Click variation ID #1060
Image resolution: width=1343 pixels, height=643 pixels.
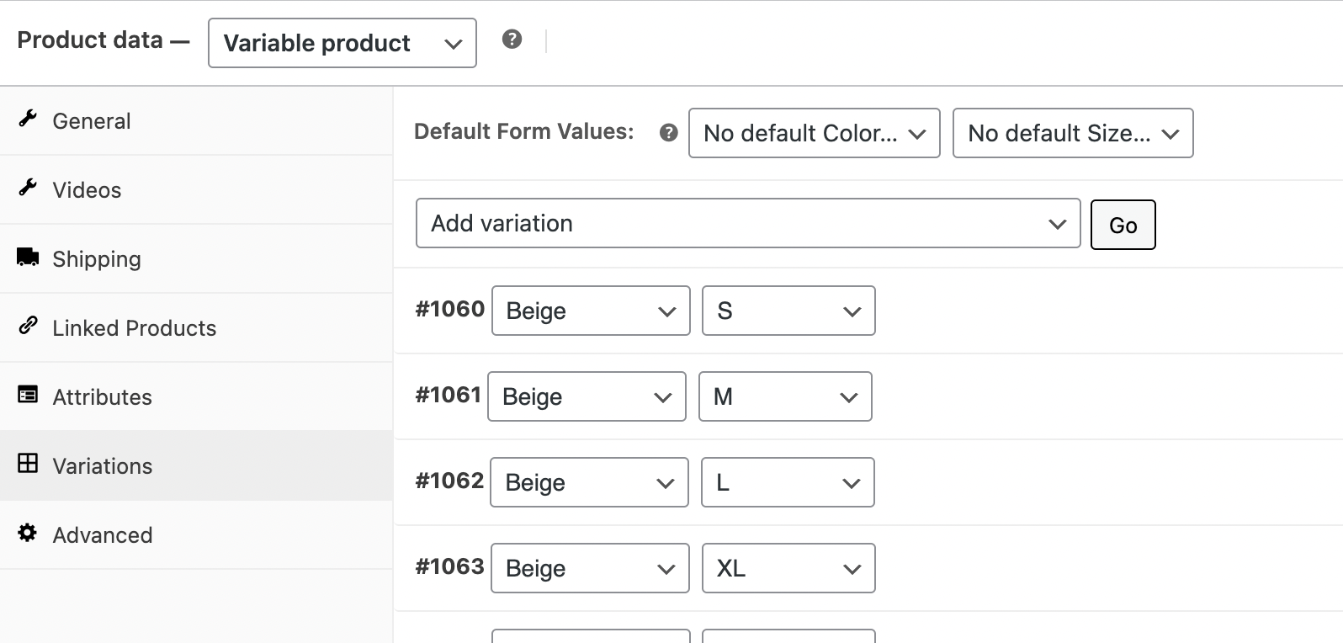pyautogui.click(x=449, y=309)
